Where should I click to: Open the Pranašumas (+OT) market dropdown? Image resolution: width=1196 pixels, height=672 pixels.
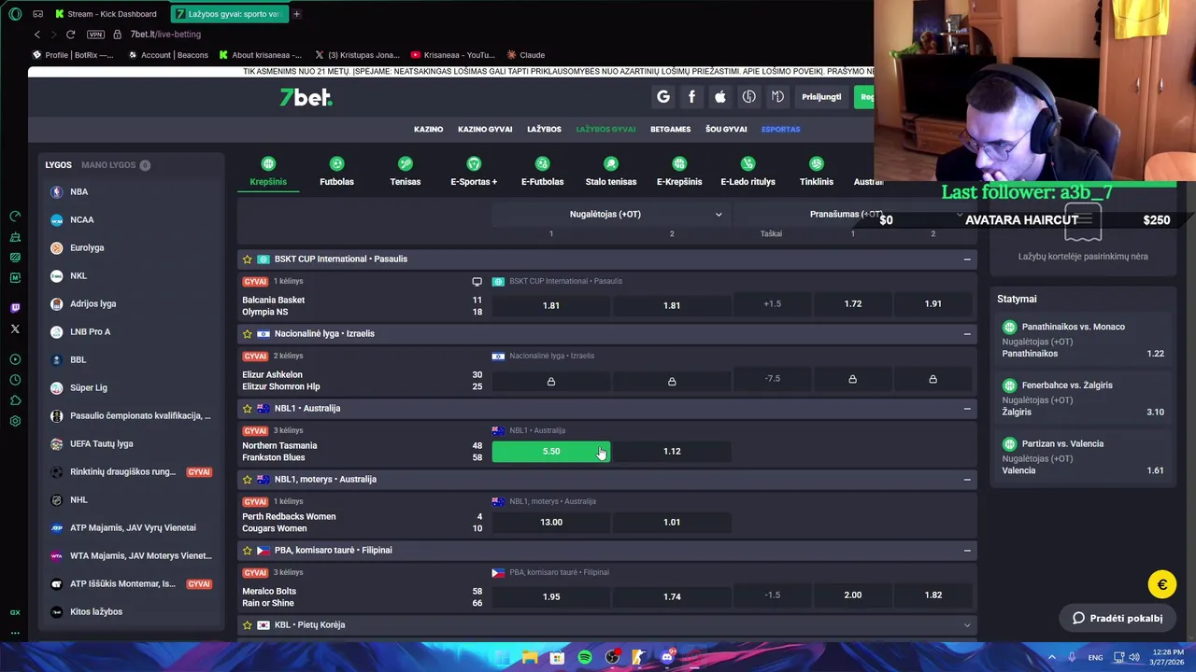click(852, 215)
